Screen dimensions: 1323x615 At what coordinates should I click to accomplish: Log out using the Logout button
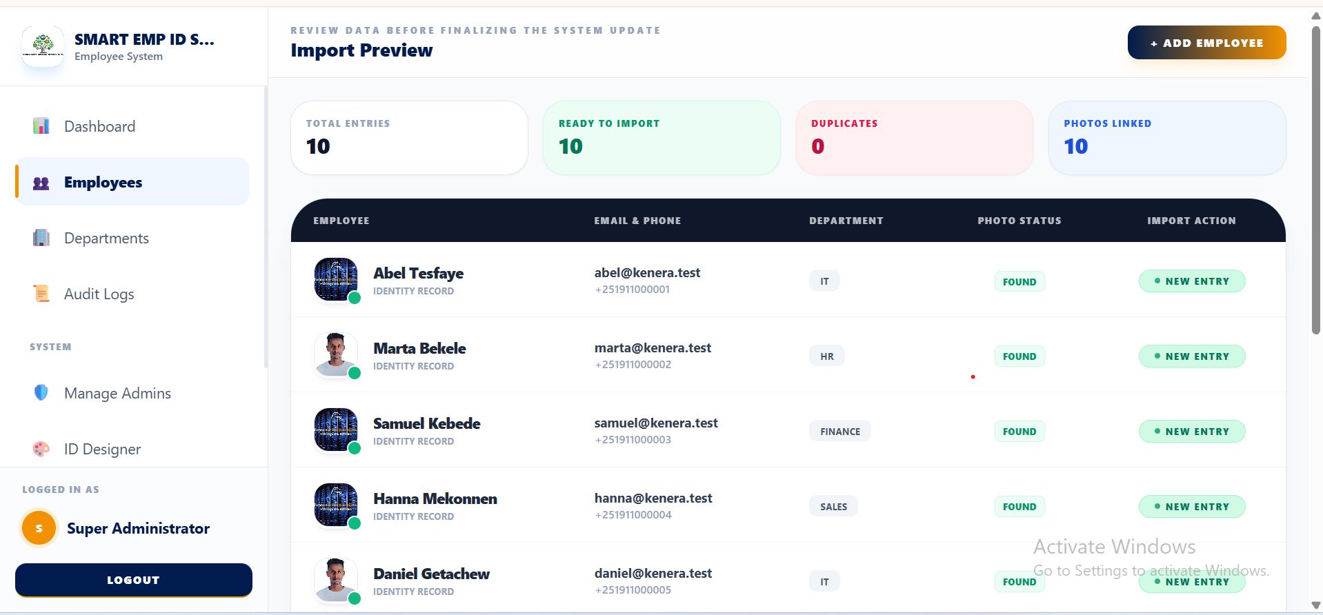pyautogui.click(x=134, y=580)
